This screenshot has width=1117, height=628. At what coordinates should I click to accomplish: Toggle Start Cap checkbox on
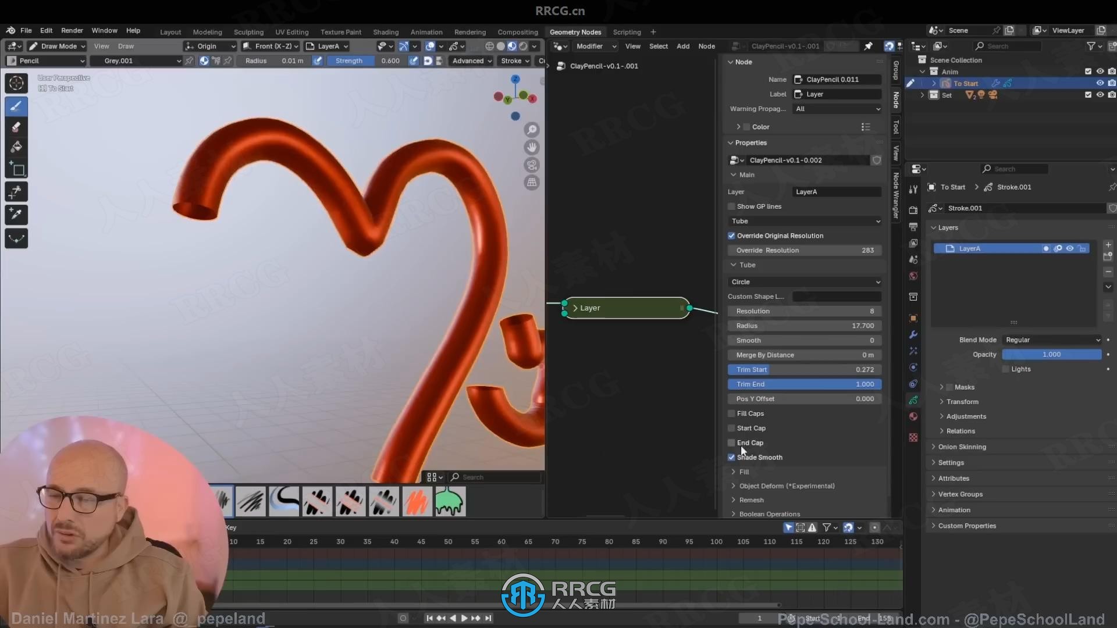tap(731, 428)
